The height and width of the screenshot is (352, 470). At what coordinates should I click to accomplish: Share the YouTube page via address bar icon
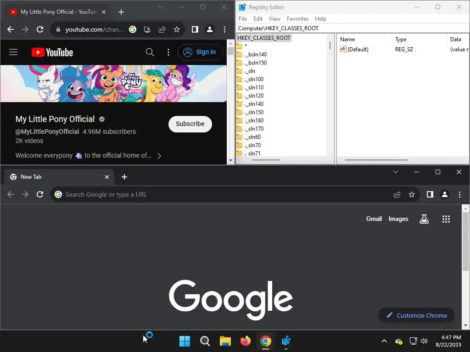162,29
